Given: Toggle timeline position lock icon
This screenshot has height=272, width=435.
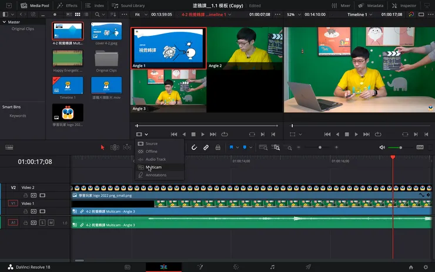Looking at the screenshot, I should [x=217, y=147].
